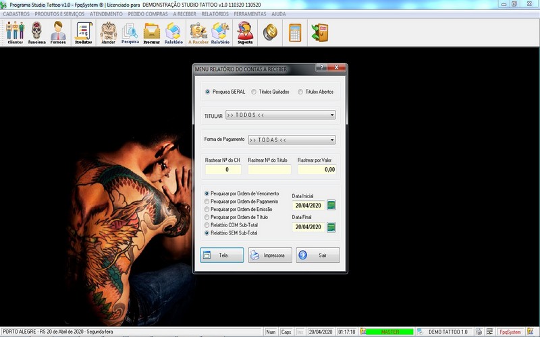Click the A Receber toolbar icon
Screen dimensions: 540x337
198,32
